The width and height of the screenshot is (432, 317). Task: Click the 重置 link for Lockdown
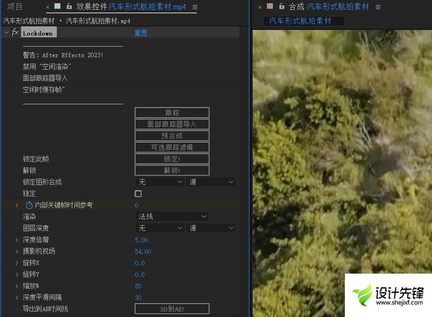[141, 33]
